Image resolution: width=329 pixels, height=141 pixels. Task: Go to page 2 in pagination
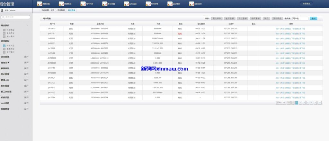click(300, 103)
